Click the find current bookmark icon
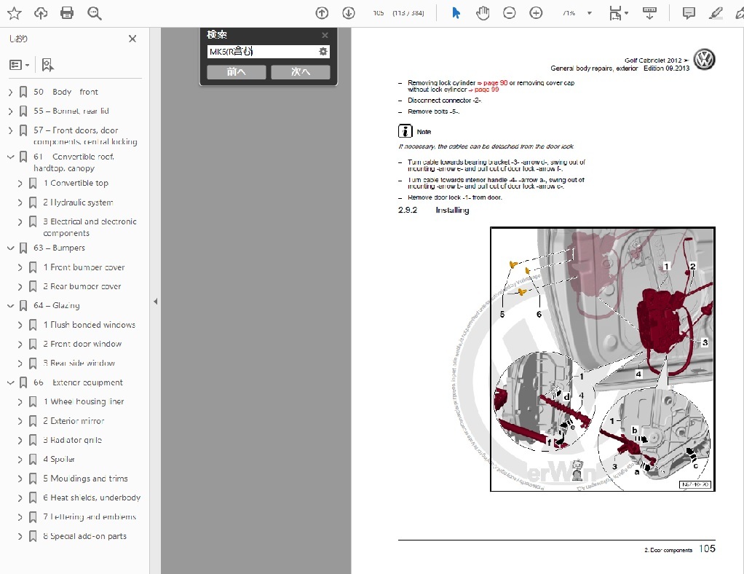 pyautogui.click(x=47, y=65)
